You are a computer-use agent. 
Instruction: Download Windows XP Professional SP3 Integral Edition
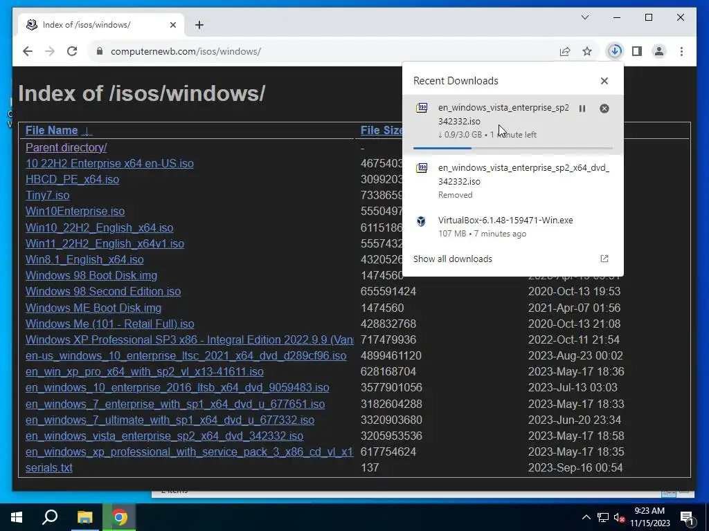point(190,339)
